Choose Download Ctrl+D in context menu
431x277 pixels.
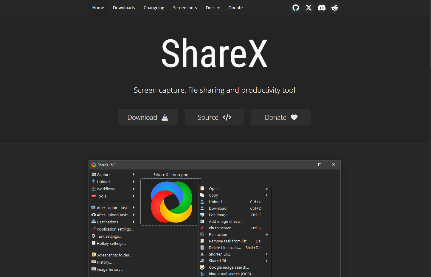tap(235, 208)
